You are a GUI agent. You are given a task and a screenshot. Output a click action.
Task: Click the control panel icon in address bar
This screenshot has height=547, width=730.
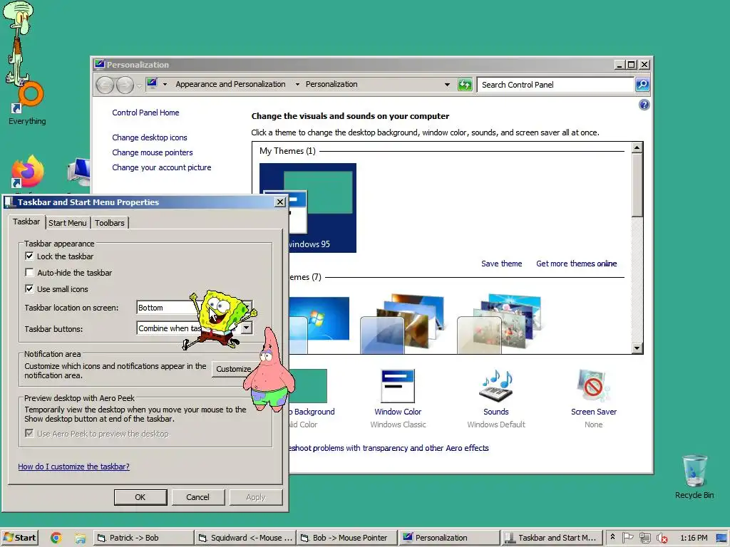coord(153,84)
